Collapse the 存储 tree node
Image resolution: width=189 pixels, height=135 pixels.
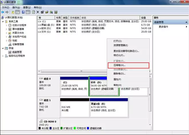[3, 48]
